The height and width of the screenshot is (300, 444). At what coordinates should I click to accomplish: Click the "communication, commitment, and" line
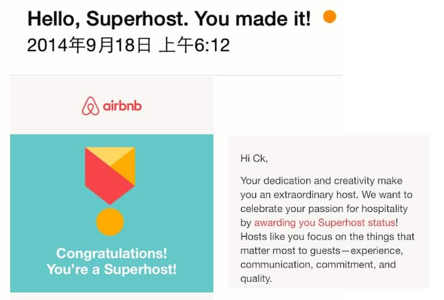[x=318, y=265]
